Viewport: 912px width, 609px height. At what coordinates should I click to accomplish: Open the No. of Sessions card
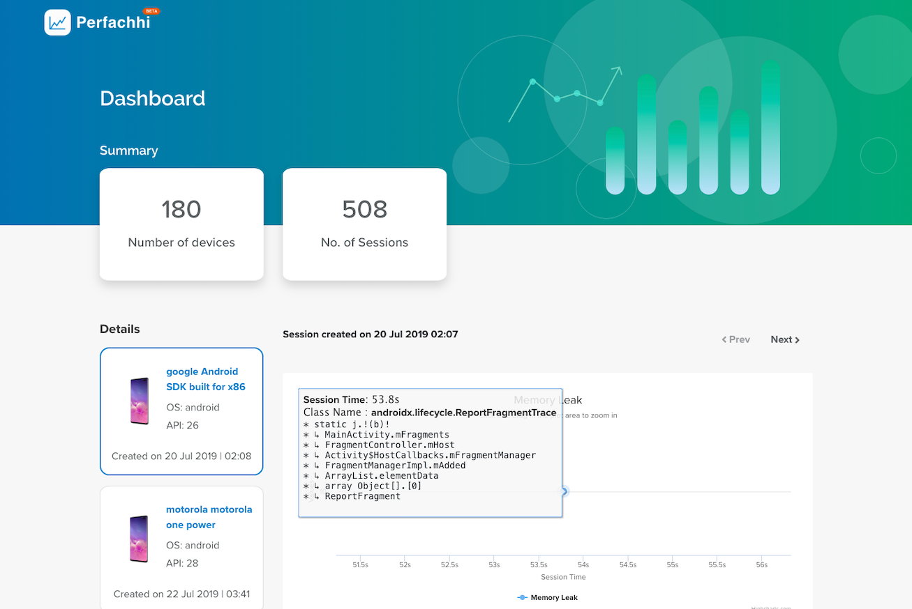click(364, 224)
